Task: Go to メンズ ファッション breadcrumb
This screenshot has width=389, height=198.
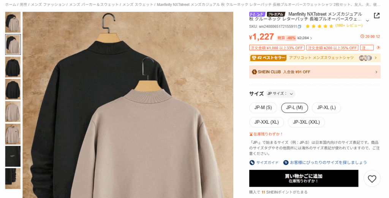Action: coord(48,5)
